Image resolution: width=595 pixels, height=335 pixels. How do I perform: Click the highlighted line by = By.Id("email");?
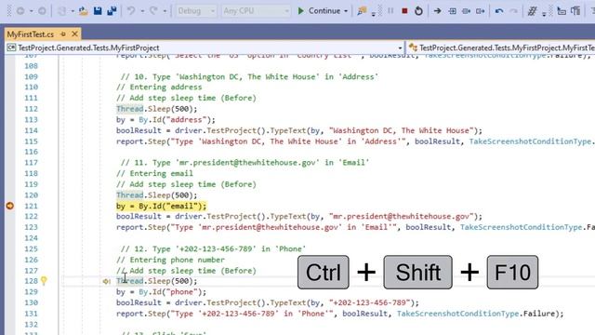pyautogui.click(x=161, y=206)
